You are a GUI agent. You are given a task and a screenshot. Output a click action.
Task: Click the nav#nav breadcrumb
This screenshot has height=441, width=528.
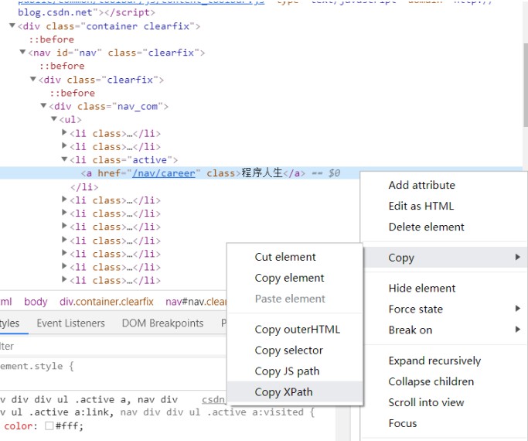click(x=196, y=302)
